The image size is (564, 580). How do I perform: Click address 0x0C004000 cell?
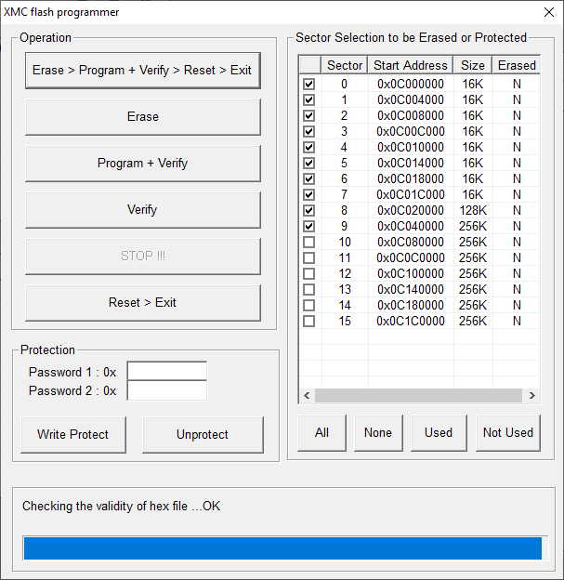411,99
